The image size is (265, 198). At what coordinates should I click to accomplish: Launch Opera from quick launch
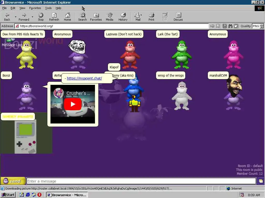pos(39,195)
